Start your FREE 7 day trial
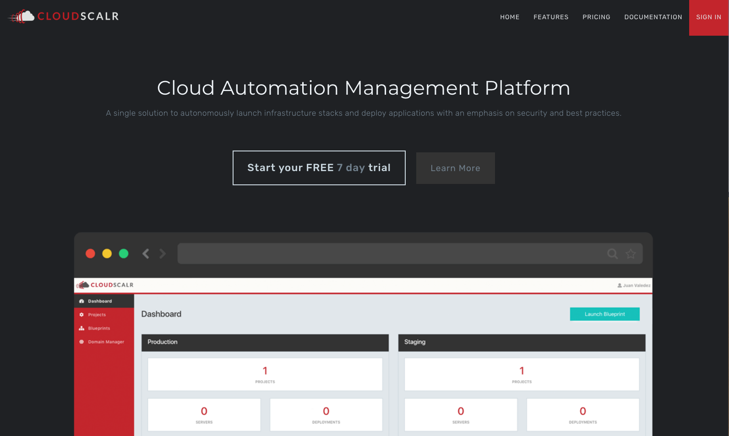The height and width of the screenshot is (436, 729). click(x=319, y=168)
